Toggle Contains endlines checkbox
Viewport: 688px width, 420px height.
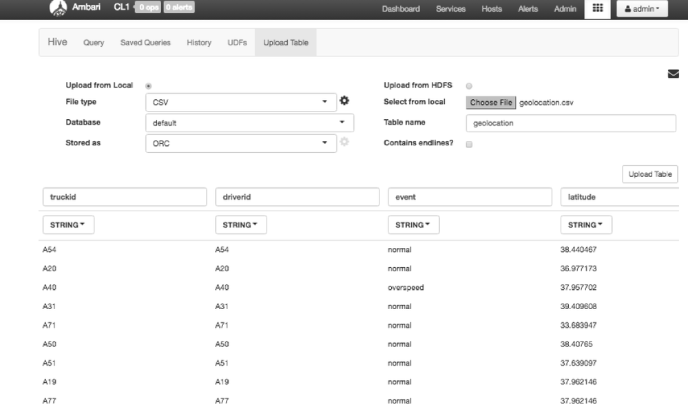click(469, 145)
